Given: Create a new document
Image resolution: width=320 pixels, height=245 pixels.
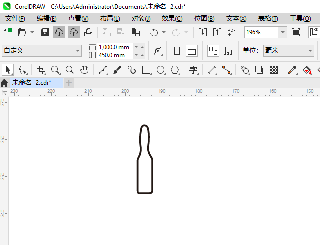Looking at the screenshot, I should [x=8, y=32].
